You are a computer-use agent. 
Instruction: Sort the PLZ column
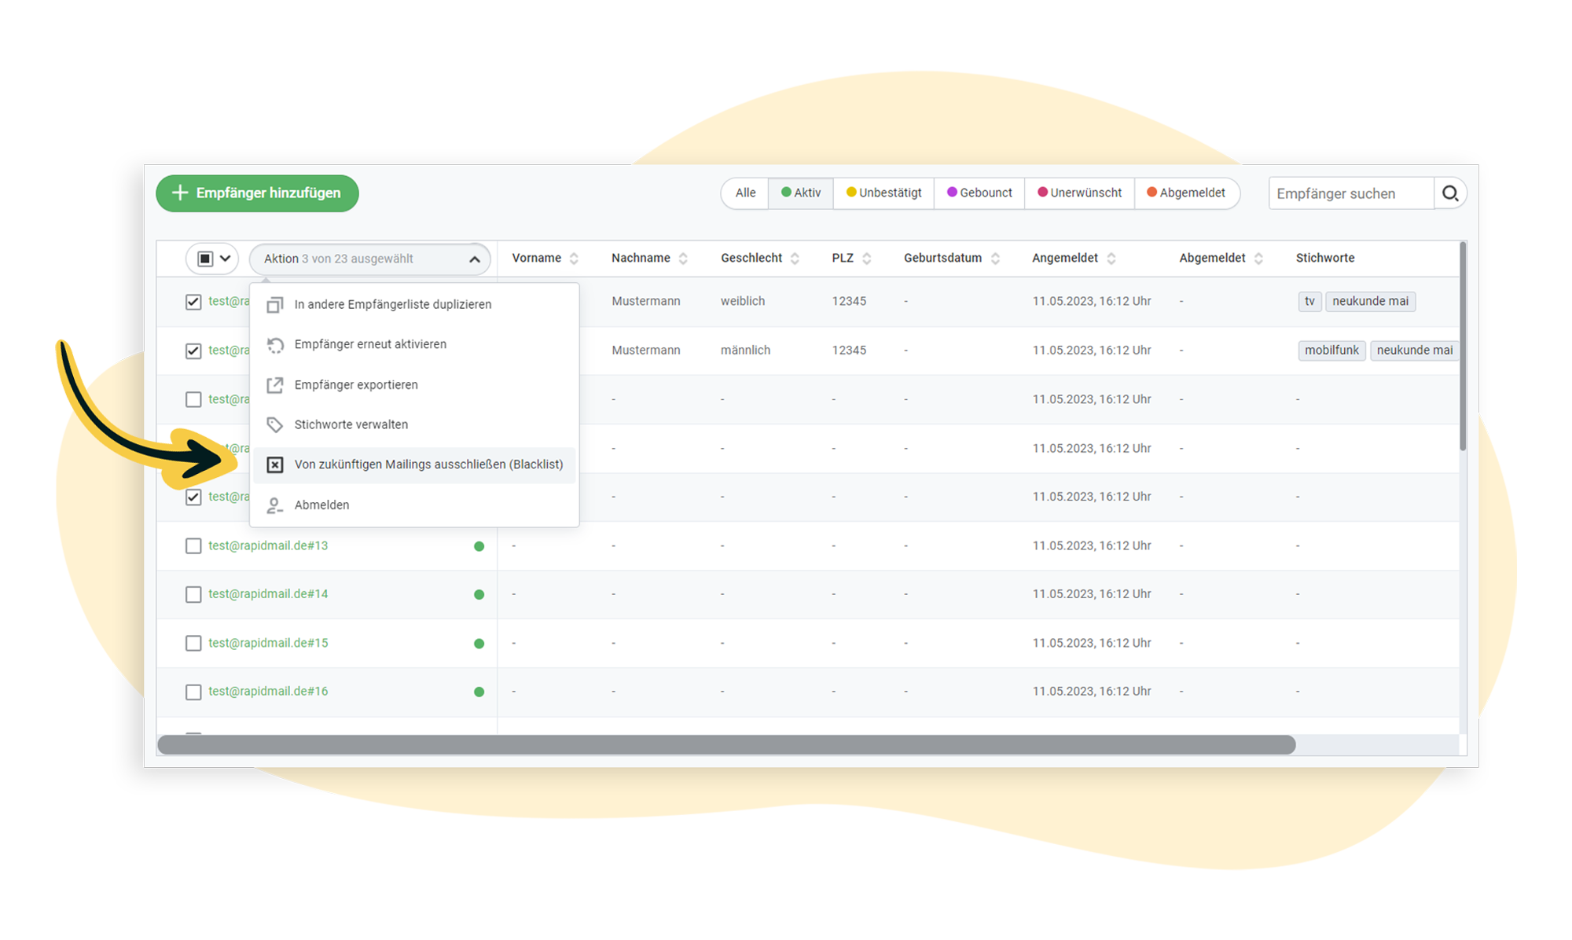(866, 259)
